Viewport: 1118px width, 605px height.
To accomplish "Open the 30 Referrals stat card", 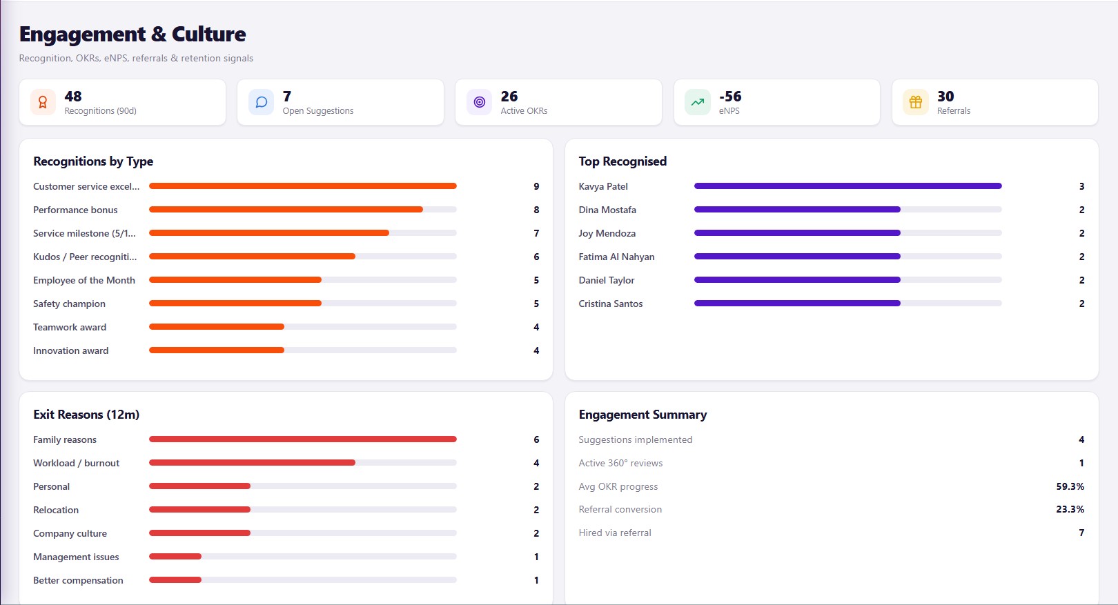I will coord(995,102).
